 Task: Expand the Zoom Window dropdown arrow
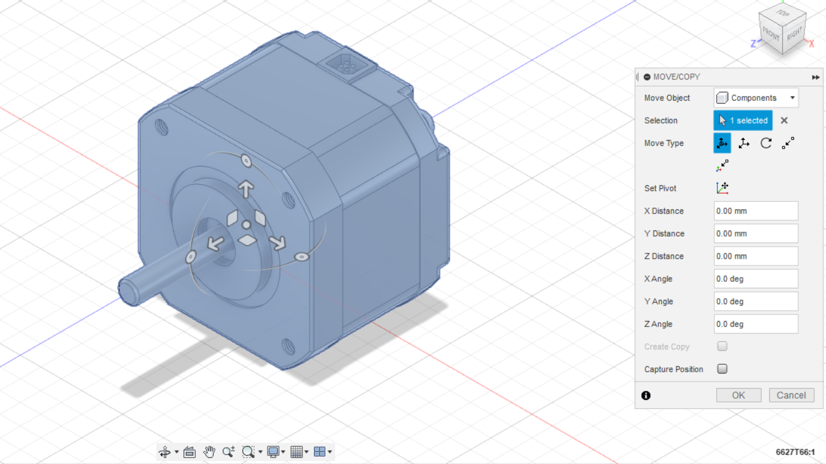click(x=260, y=452)
